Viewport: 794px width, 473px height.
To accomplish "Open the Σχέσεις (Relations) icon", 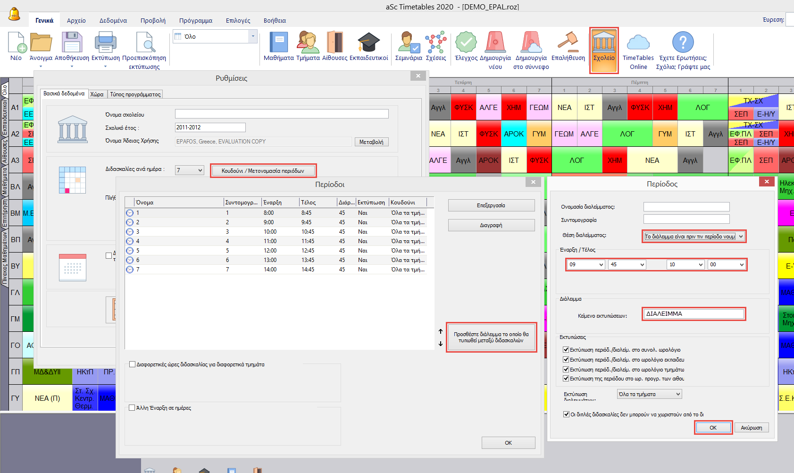I will (435, 43).
